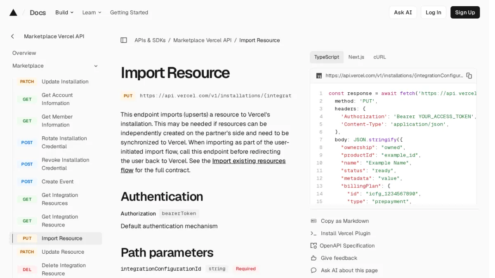Screen dimensions: 495x278
Task: Copy the code snippet with copy icon
Action: [469, 76]
